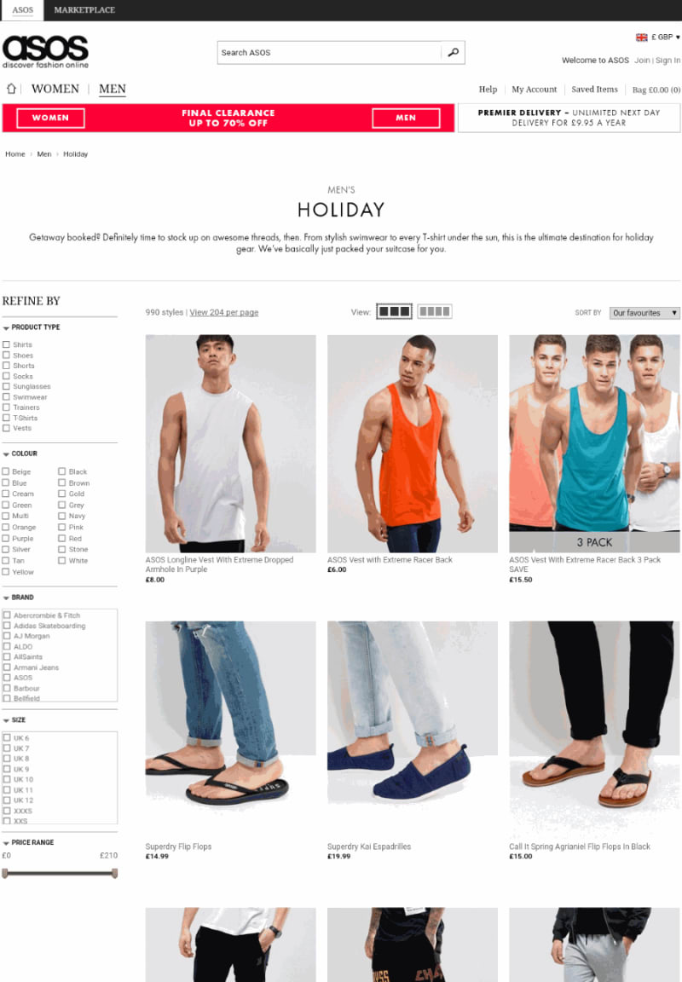This screenshot has height=982, width=682.
Task: Click inside the Search ASOS field
Action: (329, 53)
